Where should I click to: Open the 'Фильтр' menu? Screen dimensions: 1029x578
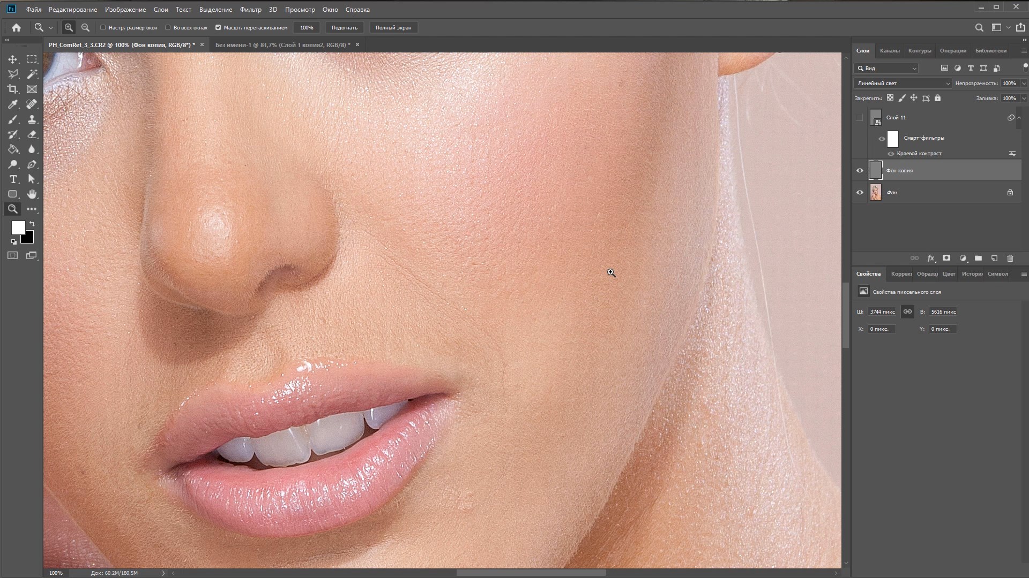point(250,10)
